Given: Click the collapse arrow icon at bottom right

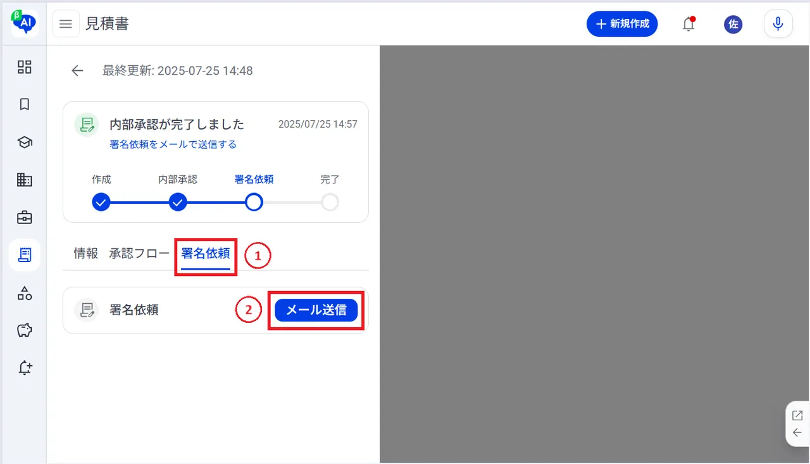Looking at the screenshot, I should [x=797, y=433].
